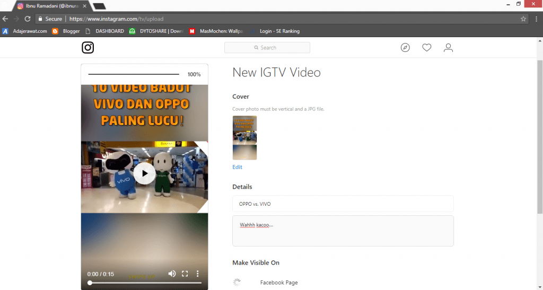Click the 'New IGTV Video' heading
The height and width of the screenshot is (290, 543).
276,72
